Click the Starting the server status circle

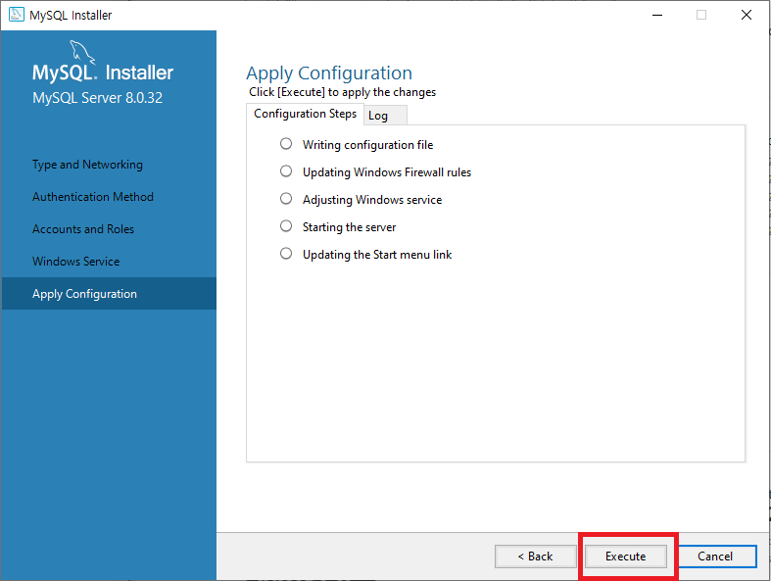pos(286,225)
